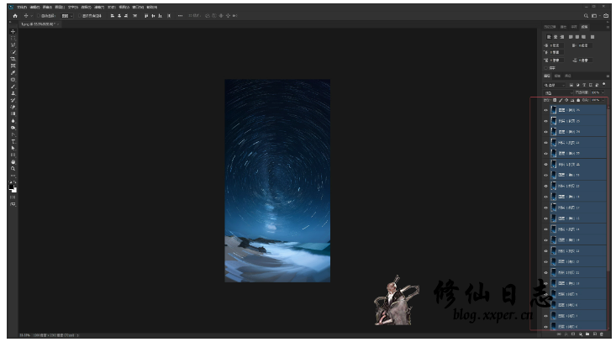Viewport: 616px width, 342px height.
Task: Expand the layer filter kind dropdown
Action: pyautogui.click(x=555, y=85)
